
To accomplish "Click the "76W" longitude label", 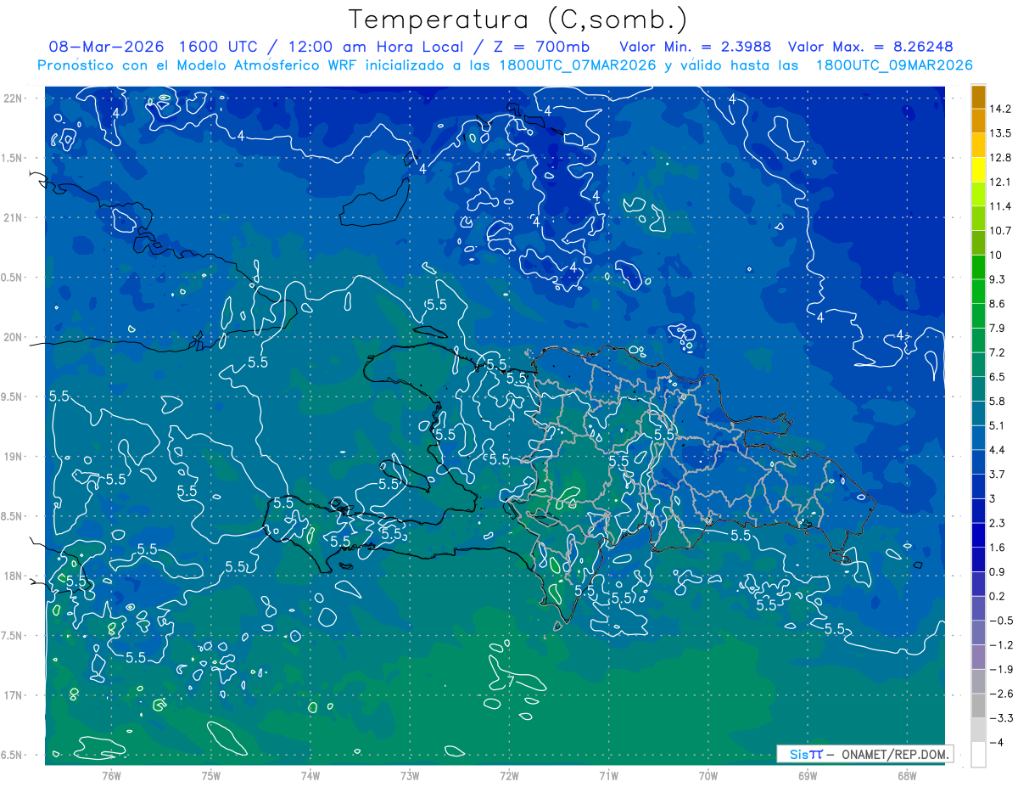I will pyautogui.click(x=111, y=775).
